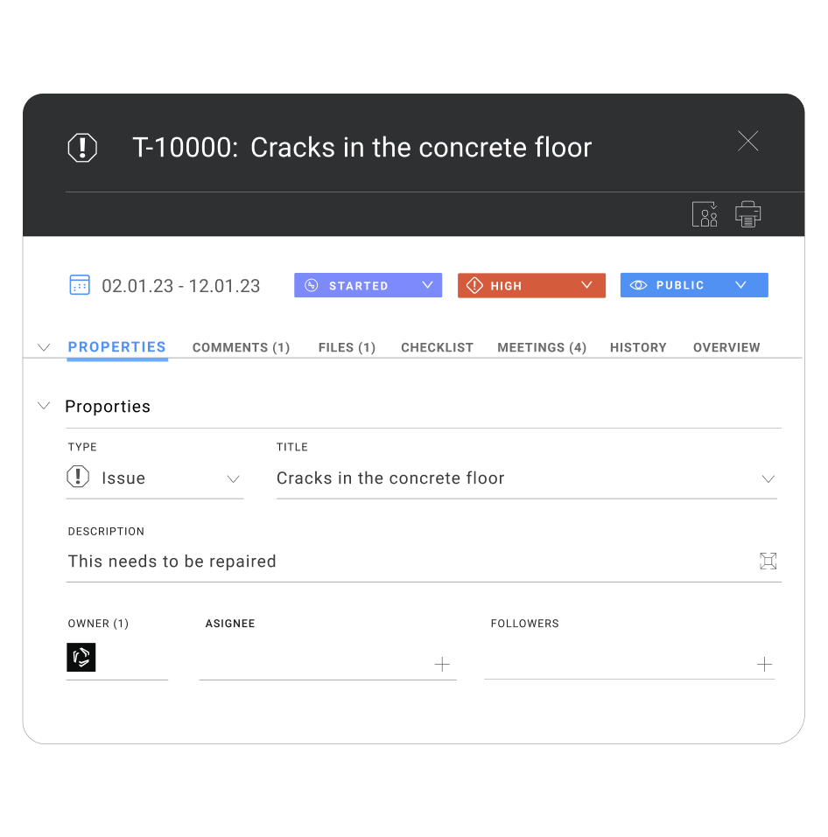Expand the title field dropdown chevron
This screenshot has height=837, width=828.
(768, 479)
